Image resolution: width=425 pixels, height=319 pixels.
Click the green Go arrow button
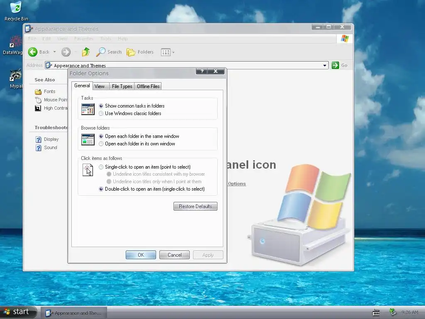(x=335, y=65)
